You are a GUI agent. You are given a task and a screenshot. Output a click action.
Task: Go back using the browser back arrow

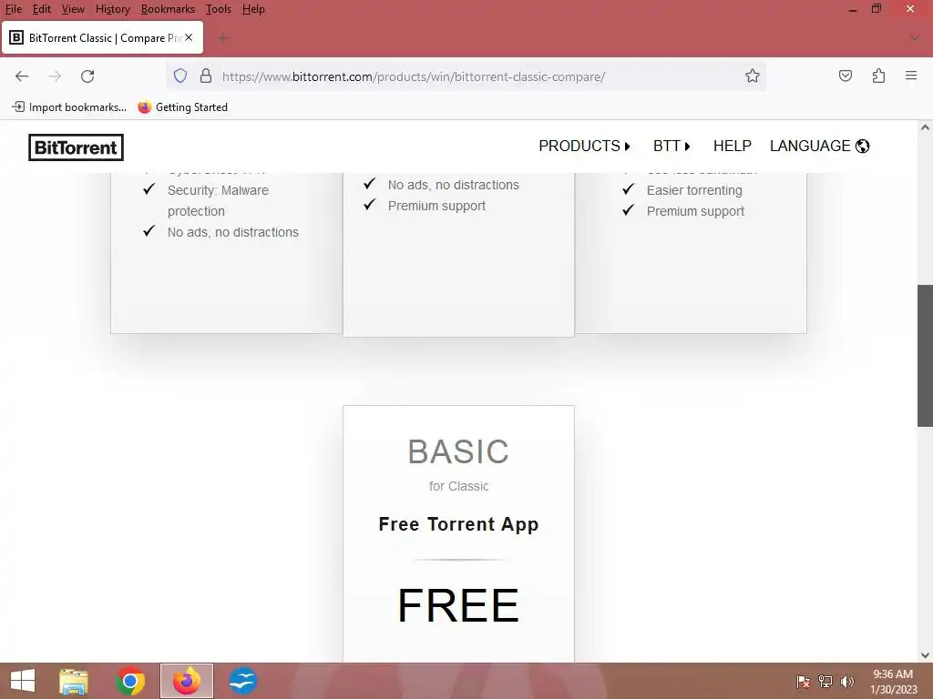pos(22,76)
